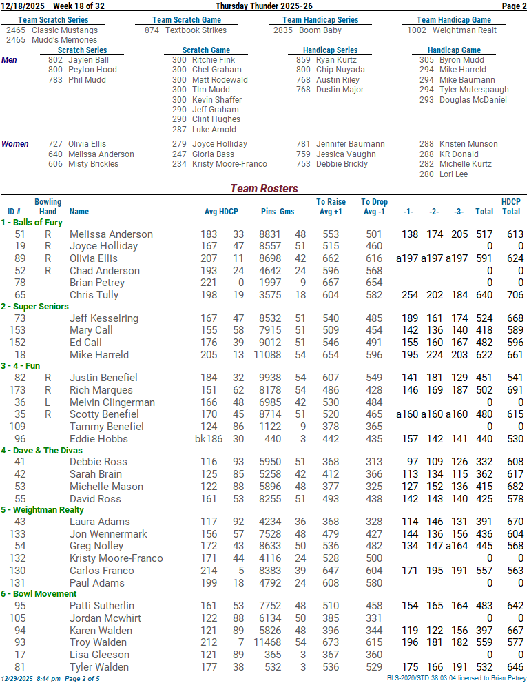
Task: Click the "To Drop Avg -1" column header
Action: (x=374, y=207)
